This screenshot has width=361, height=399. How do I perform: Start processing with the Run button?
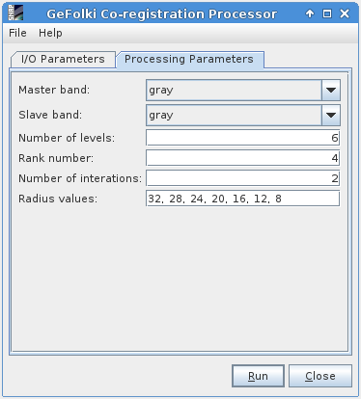258,376
